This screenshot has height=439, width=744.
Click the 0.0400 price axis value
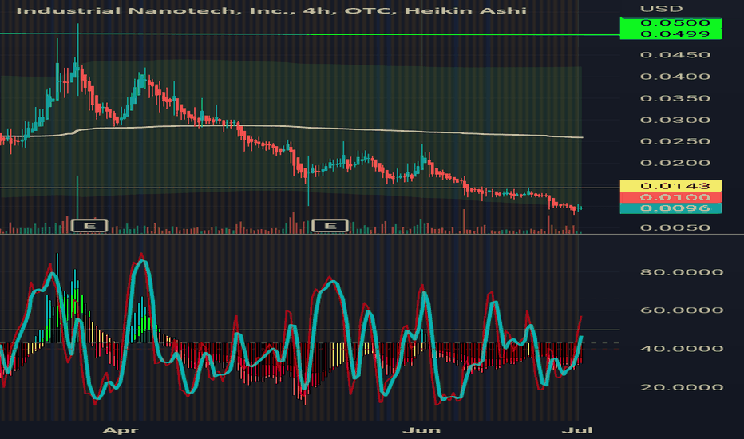tap(675, 77)
